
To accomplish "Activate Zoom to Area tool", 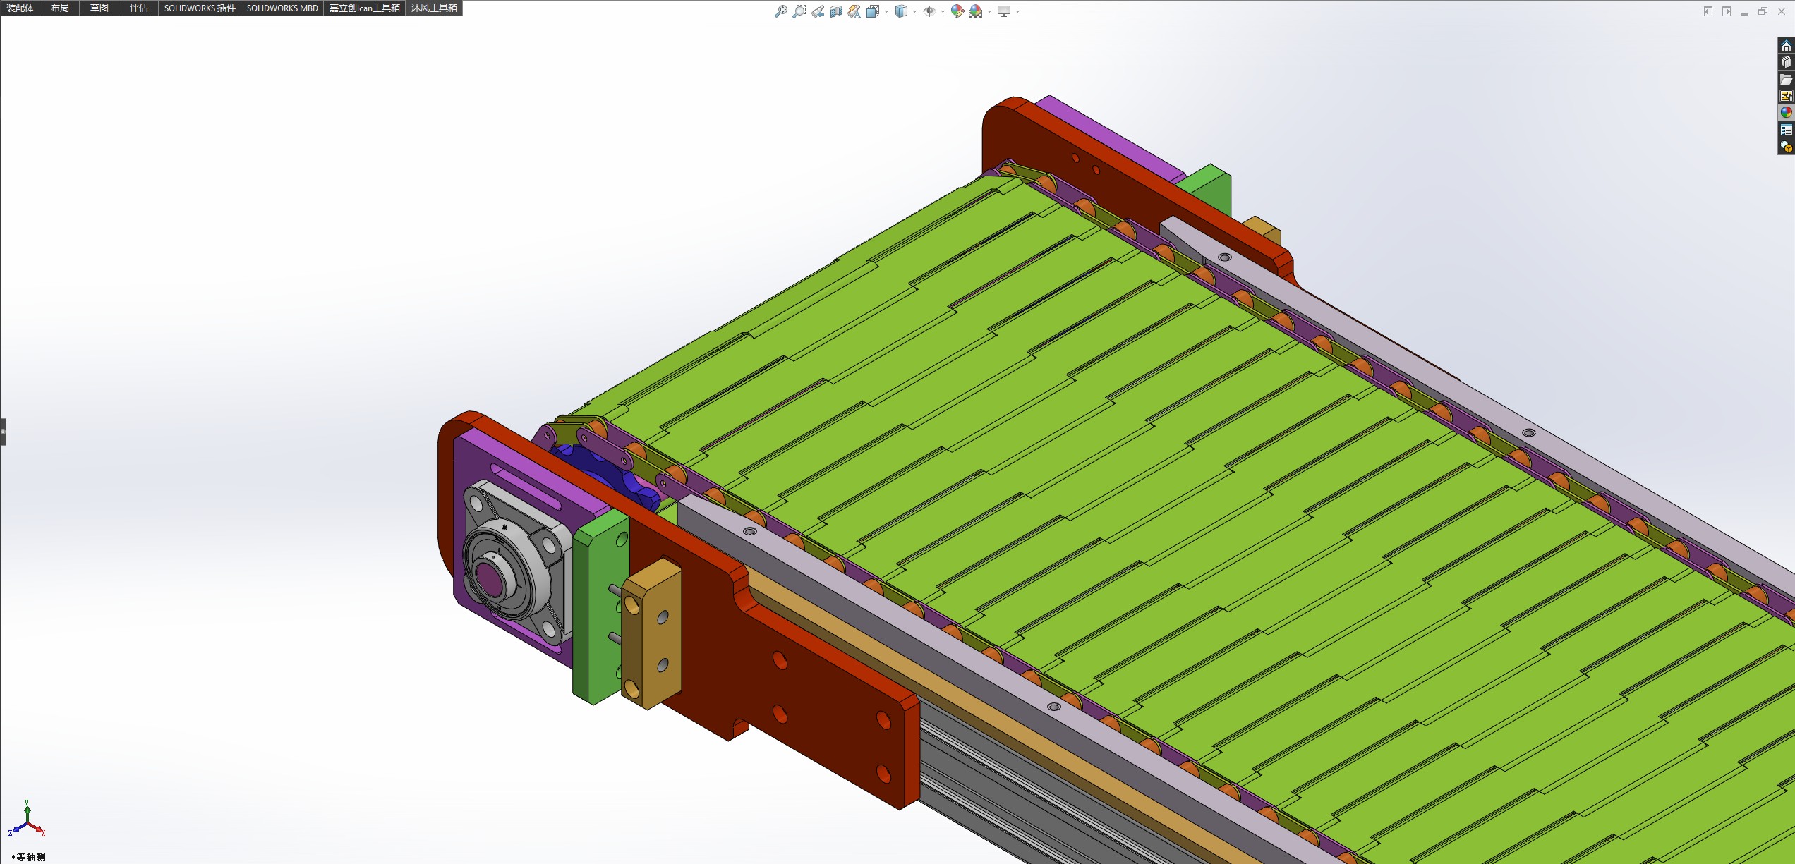I will 799,11.
